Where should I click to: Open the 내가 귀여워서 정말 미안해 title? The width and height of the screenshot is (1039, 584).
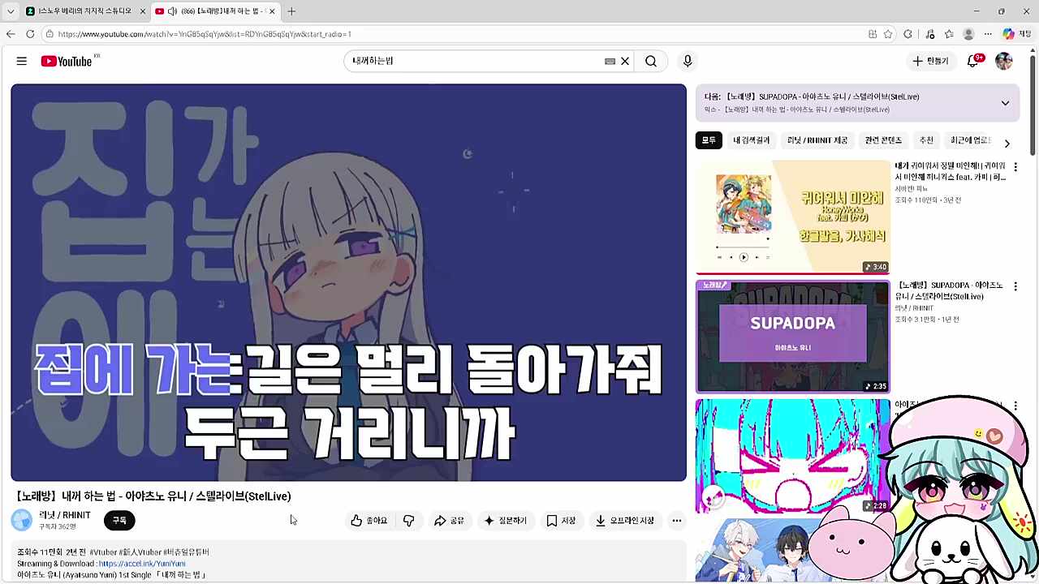pyautogui.click(x=950, y=172)
